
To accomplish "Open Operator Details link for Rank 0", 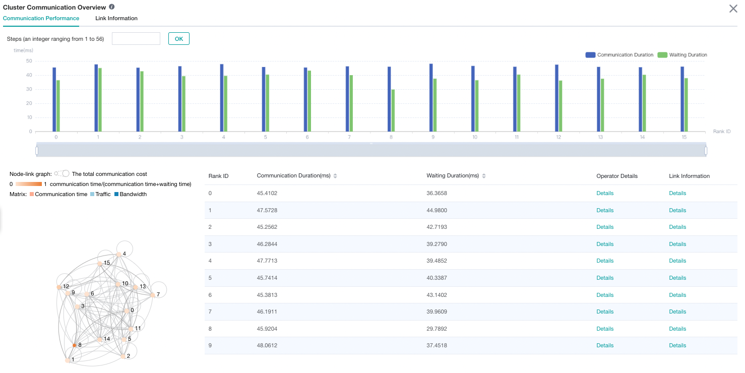I will [x=605, y=193].
